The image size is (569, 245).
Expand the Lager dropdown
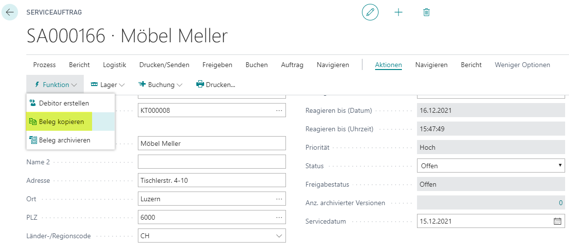[107, 85]
